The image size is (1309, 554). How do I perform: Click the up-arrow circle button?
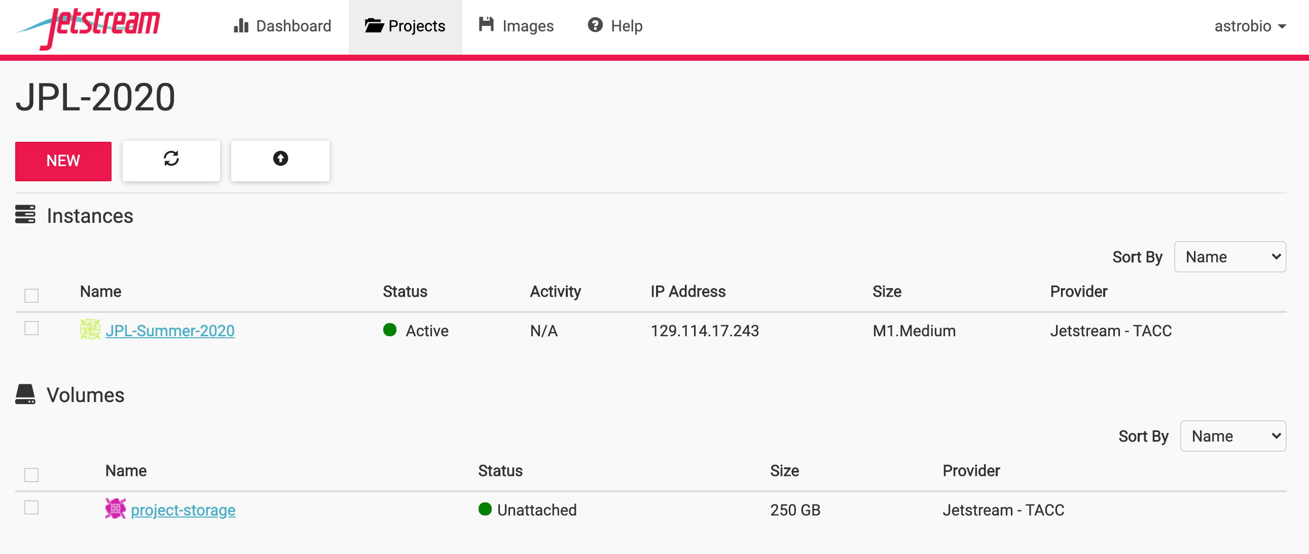[x=280, y=161]
